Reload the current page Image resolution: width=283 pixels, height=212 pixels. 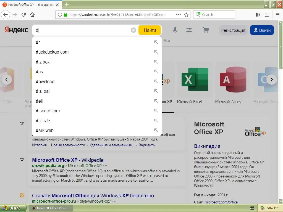(x=24, y=15)
